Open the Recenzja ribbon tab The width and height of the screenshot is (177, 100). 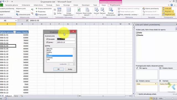pos(66,5)
